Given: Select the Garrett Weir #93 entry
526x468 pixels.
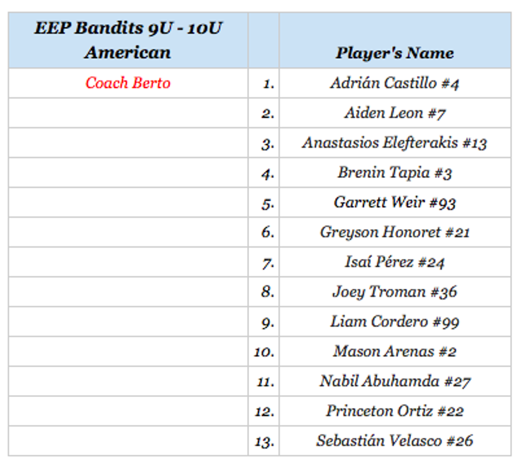Looking at the screenshot, I should pyautogui.click(x=394, y=202).
